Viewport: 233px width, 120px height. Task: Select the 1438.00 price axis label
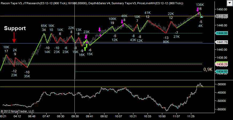pyautogui.click(x=222, y=58)
